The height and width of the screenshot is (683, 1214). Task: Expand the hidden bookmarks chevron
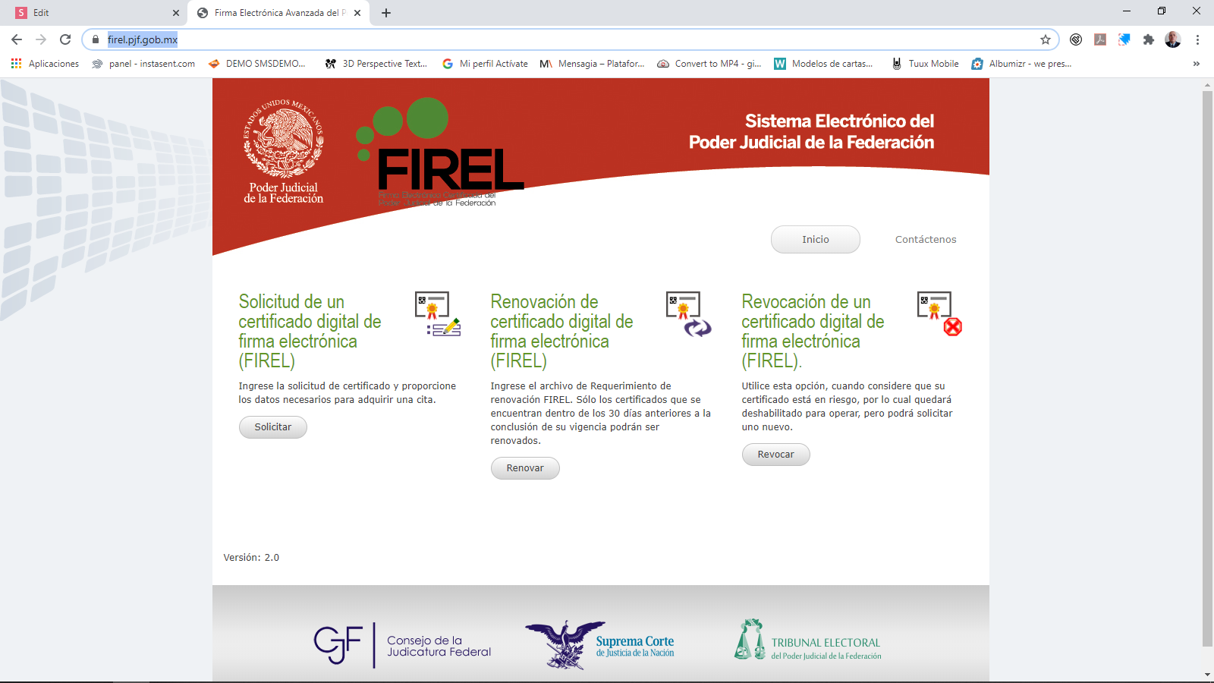tap(1197, 64)
